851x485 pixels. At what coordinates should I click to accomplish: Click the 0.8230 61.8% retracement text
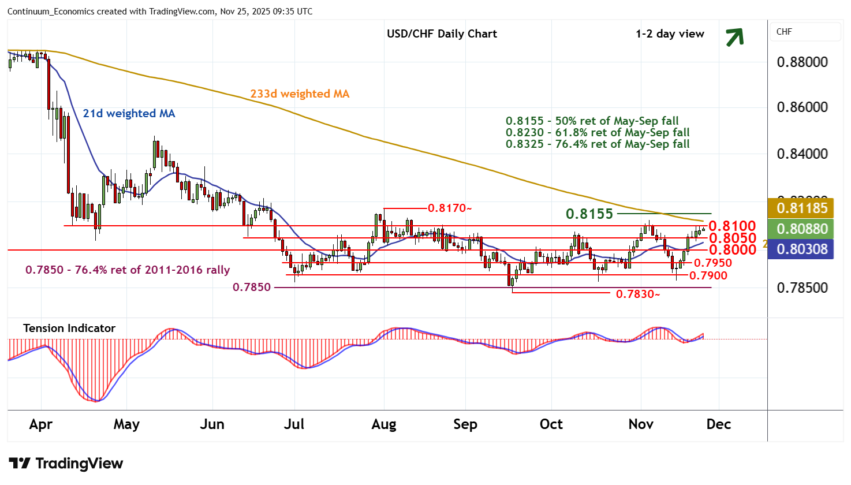[x=598, y=132]
